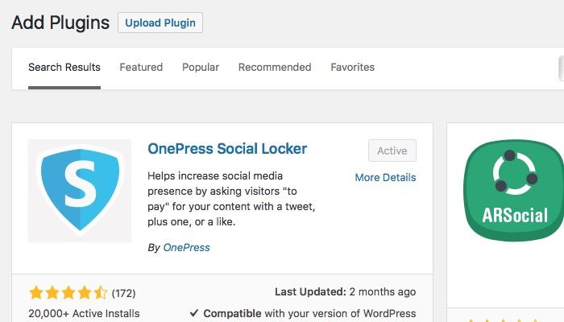Select the Popular tab
This screenshot has width=564, height=322.
coord(201,68)
